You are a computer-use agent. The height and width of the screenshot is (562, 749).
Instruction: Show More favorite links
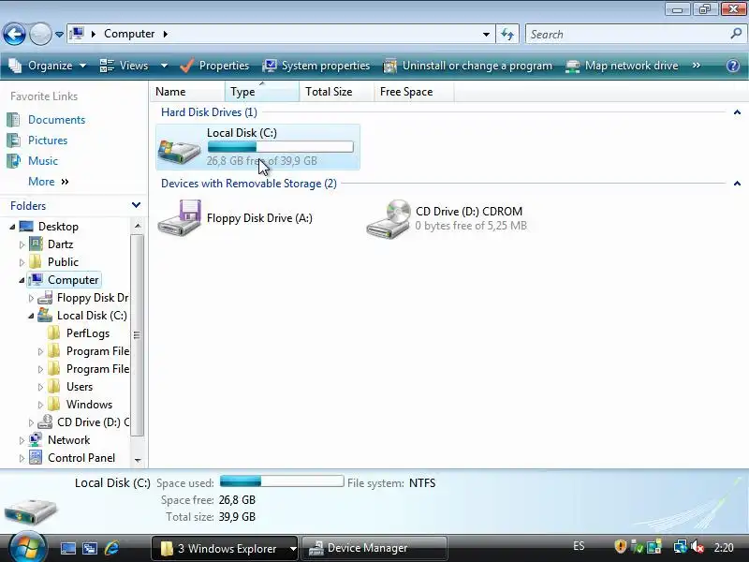click(49, 182)
